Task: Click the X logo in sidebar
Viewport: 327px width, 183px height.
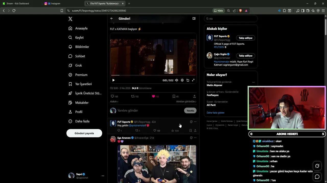Action: point(70,19)
